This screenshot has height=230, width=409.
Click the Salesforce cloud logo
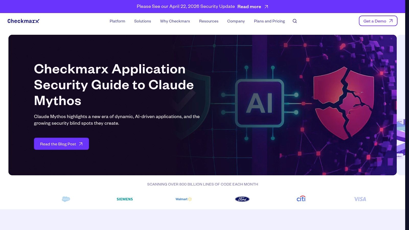tap(66, 199)
